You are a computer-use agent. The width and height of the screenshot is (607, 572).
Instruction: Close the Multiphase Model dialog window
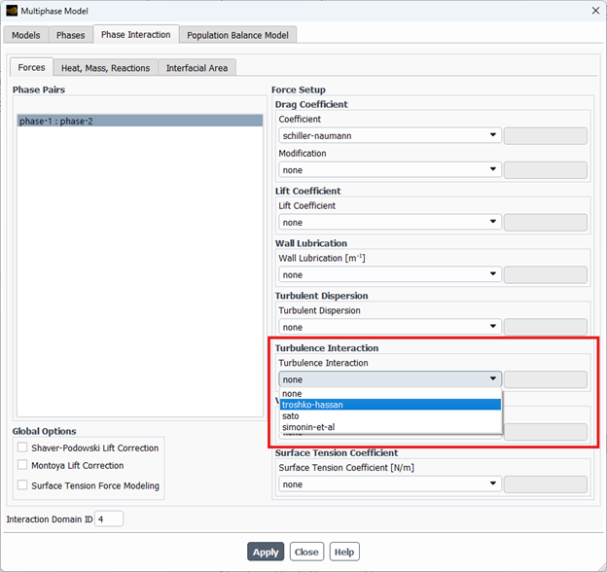click(x=592, y=11)
